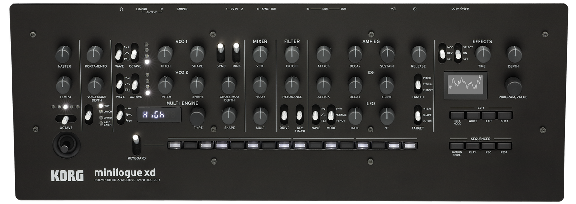Click the SHIFT button

click(x=504, y=115)
